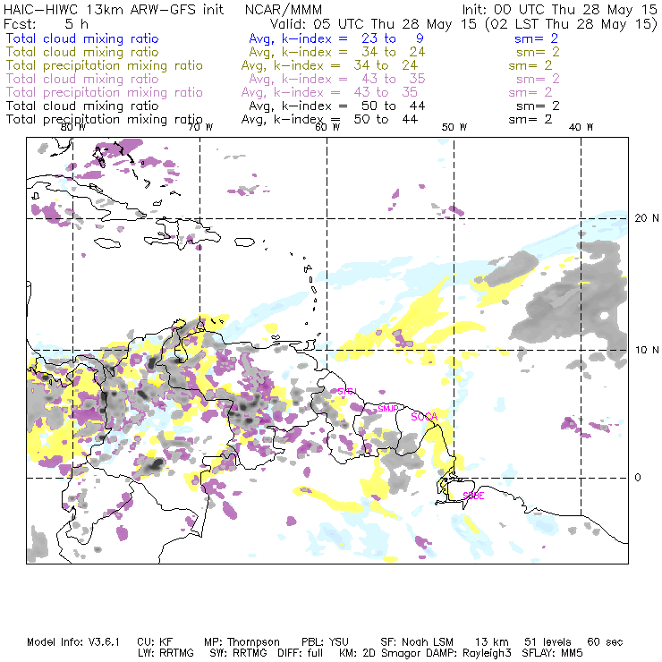Click the SBBE station marker

[x=474, y=496]
